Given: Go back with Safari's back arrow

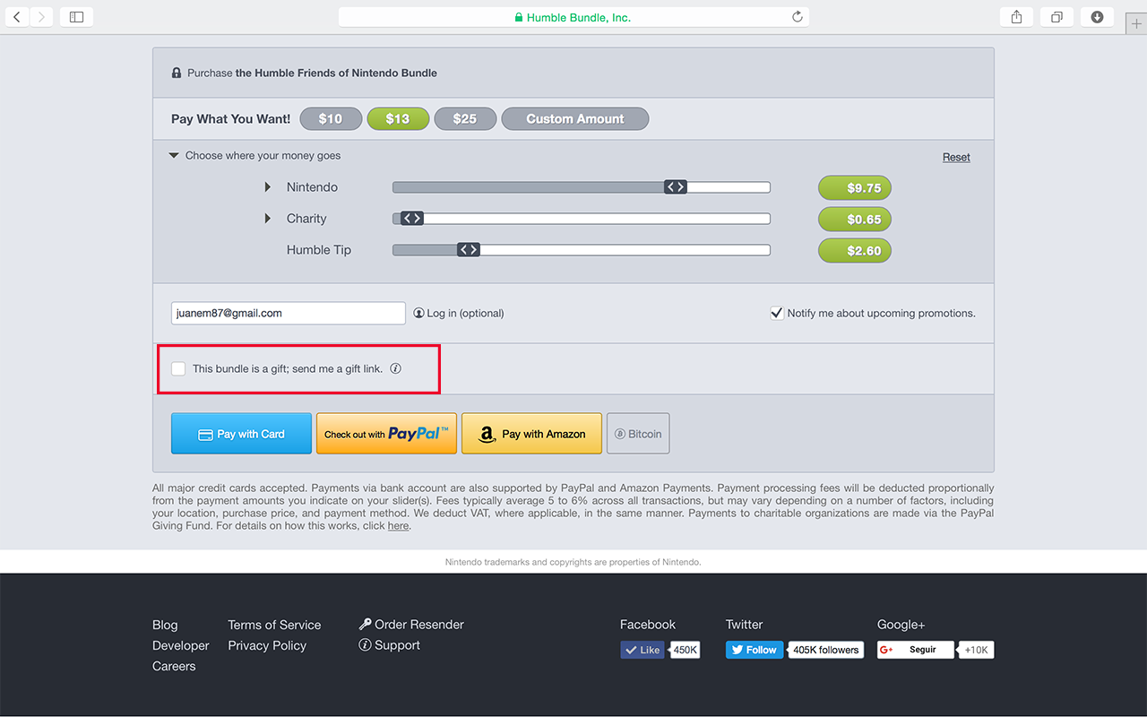Looking at the screenshot, I should (16, 17).
